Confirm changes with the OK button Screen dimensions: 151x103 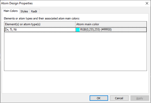coord(99,98)
